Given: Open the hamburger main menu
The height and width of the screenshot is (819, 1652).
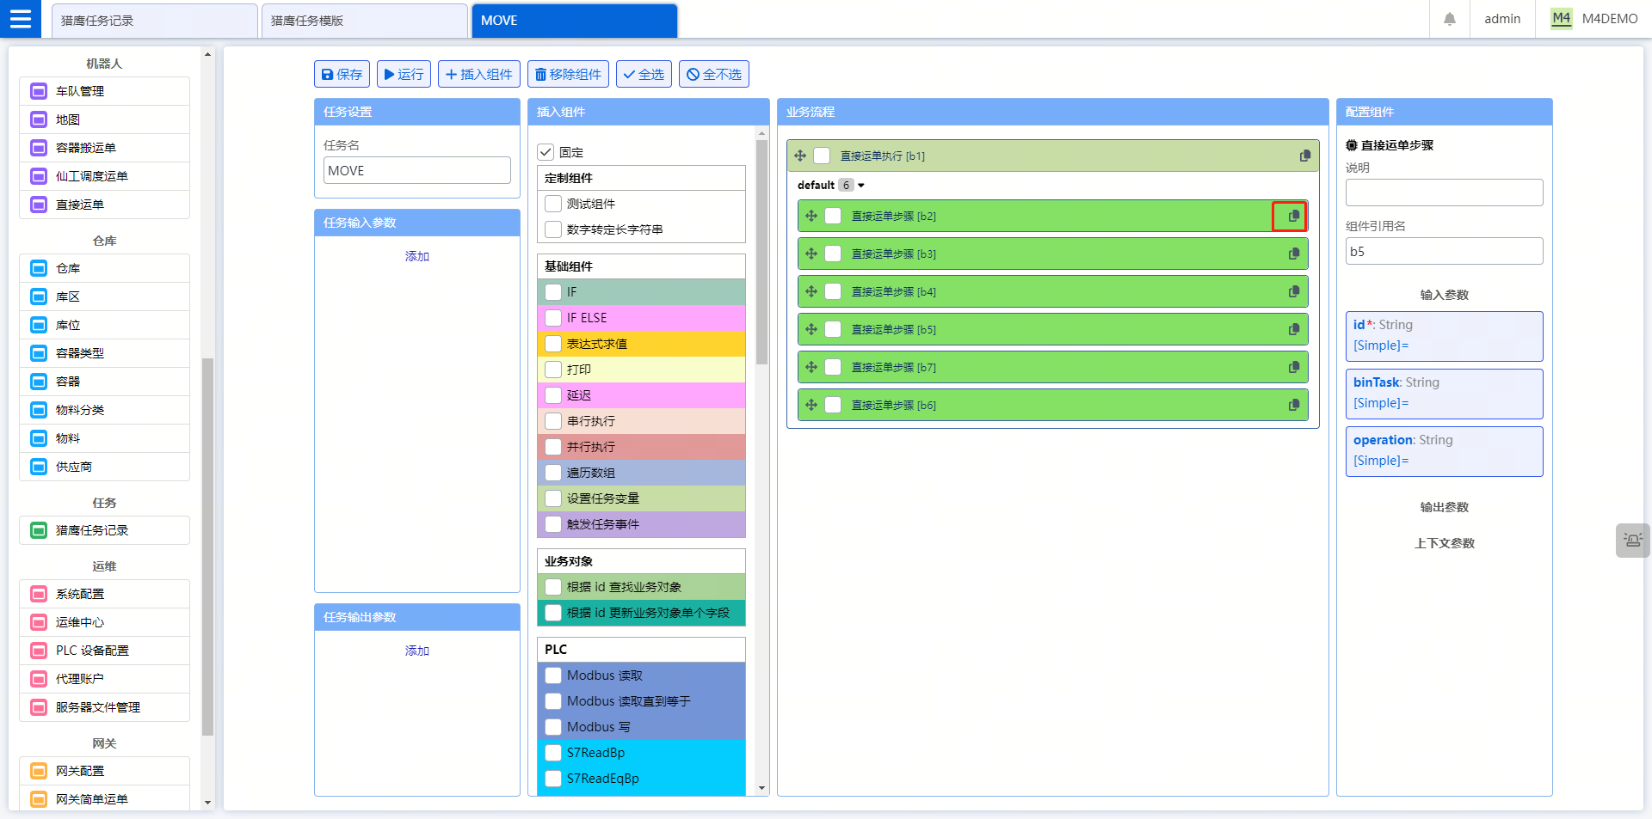Looking at the screenshot, I should pyautogui.click(x=21, y=19).
